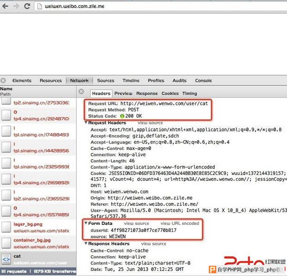287x276 pixels.
Task: Close DevTools with the X icon left of Elements
Action: pyautogui.click(x=3, y=80)
